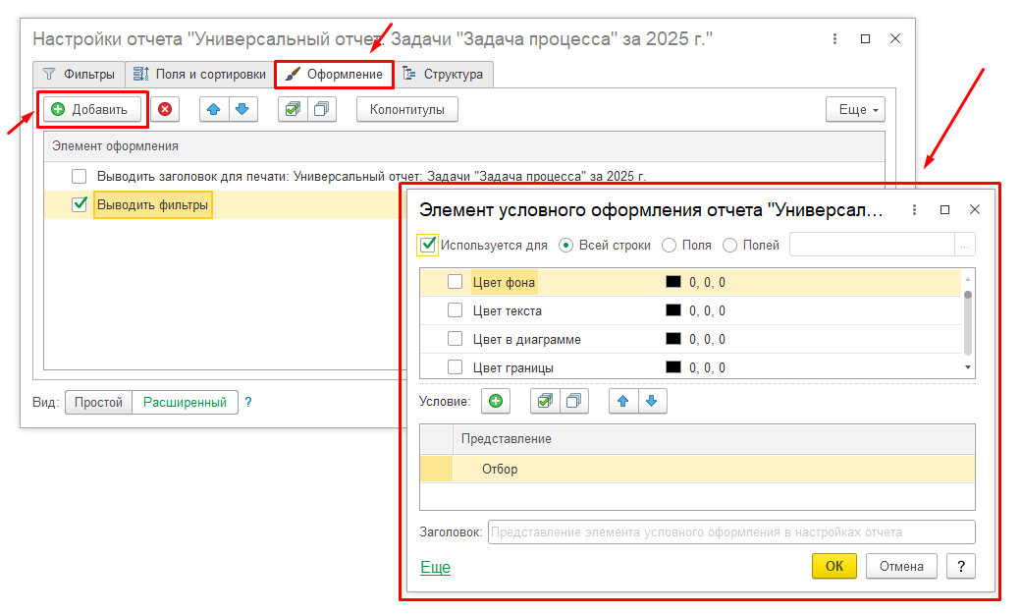Screen dimensions: 1021x615
Task: Move condition up in Условие toolbar
Action: coord(623,401)
